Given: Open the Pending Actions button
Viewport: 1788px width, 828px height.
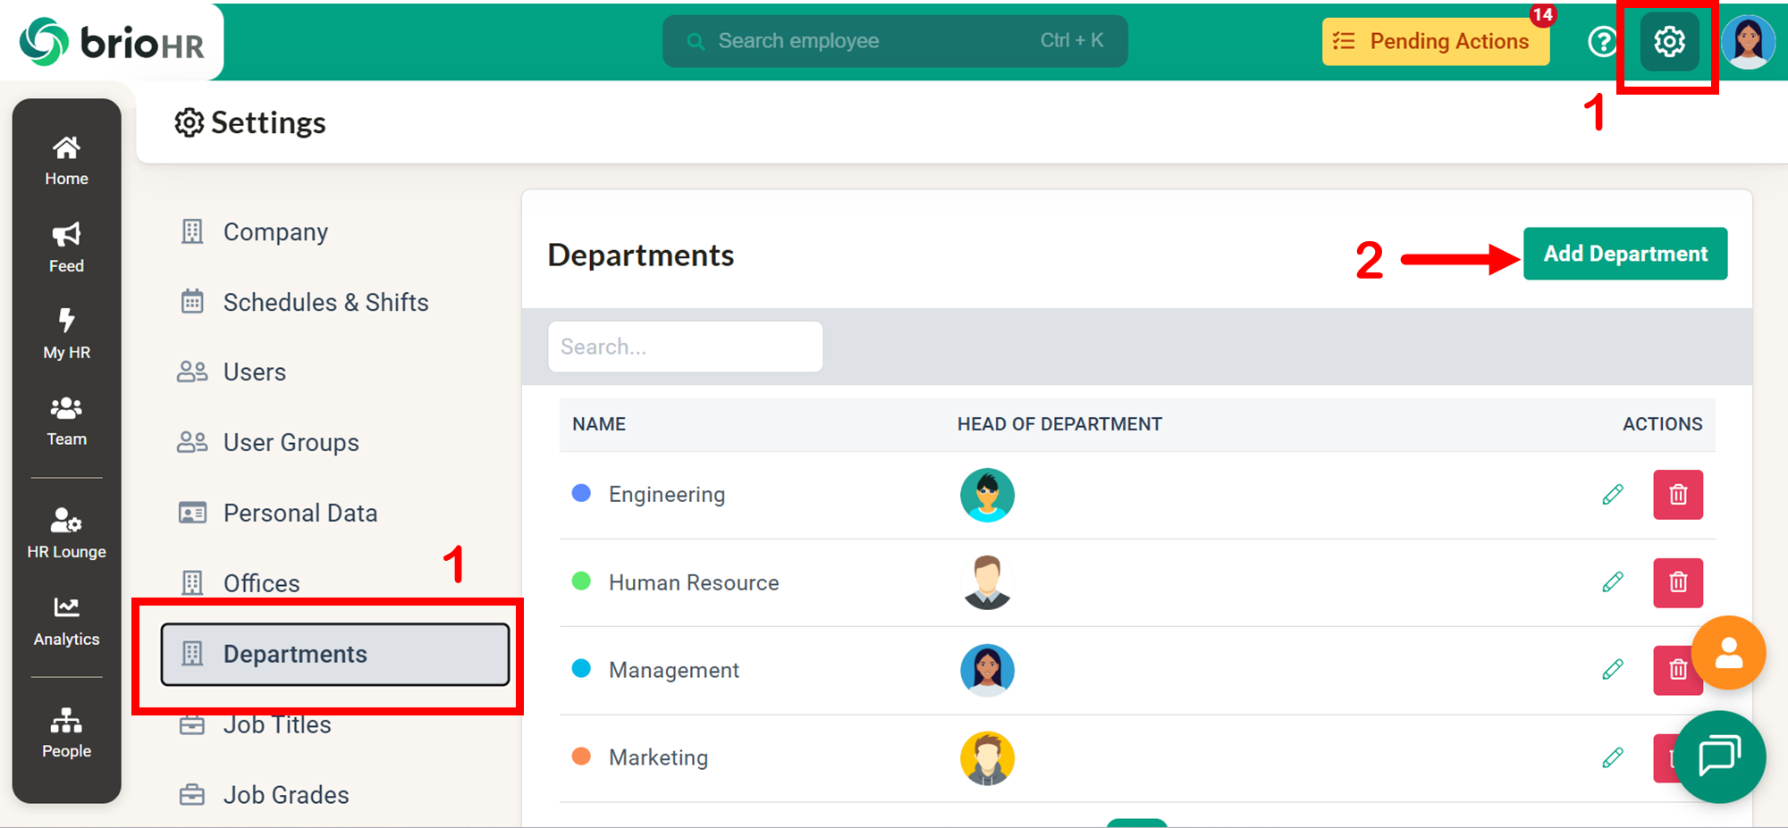Looking at the screenshot, I should pyautogui.click(x=1435, y=42).
